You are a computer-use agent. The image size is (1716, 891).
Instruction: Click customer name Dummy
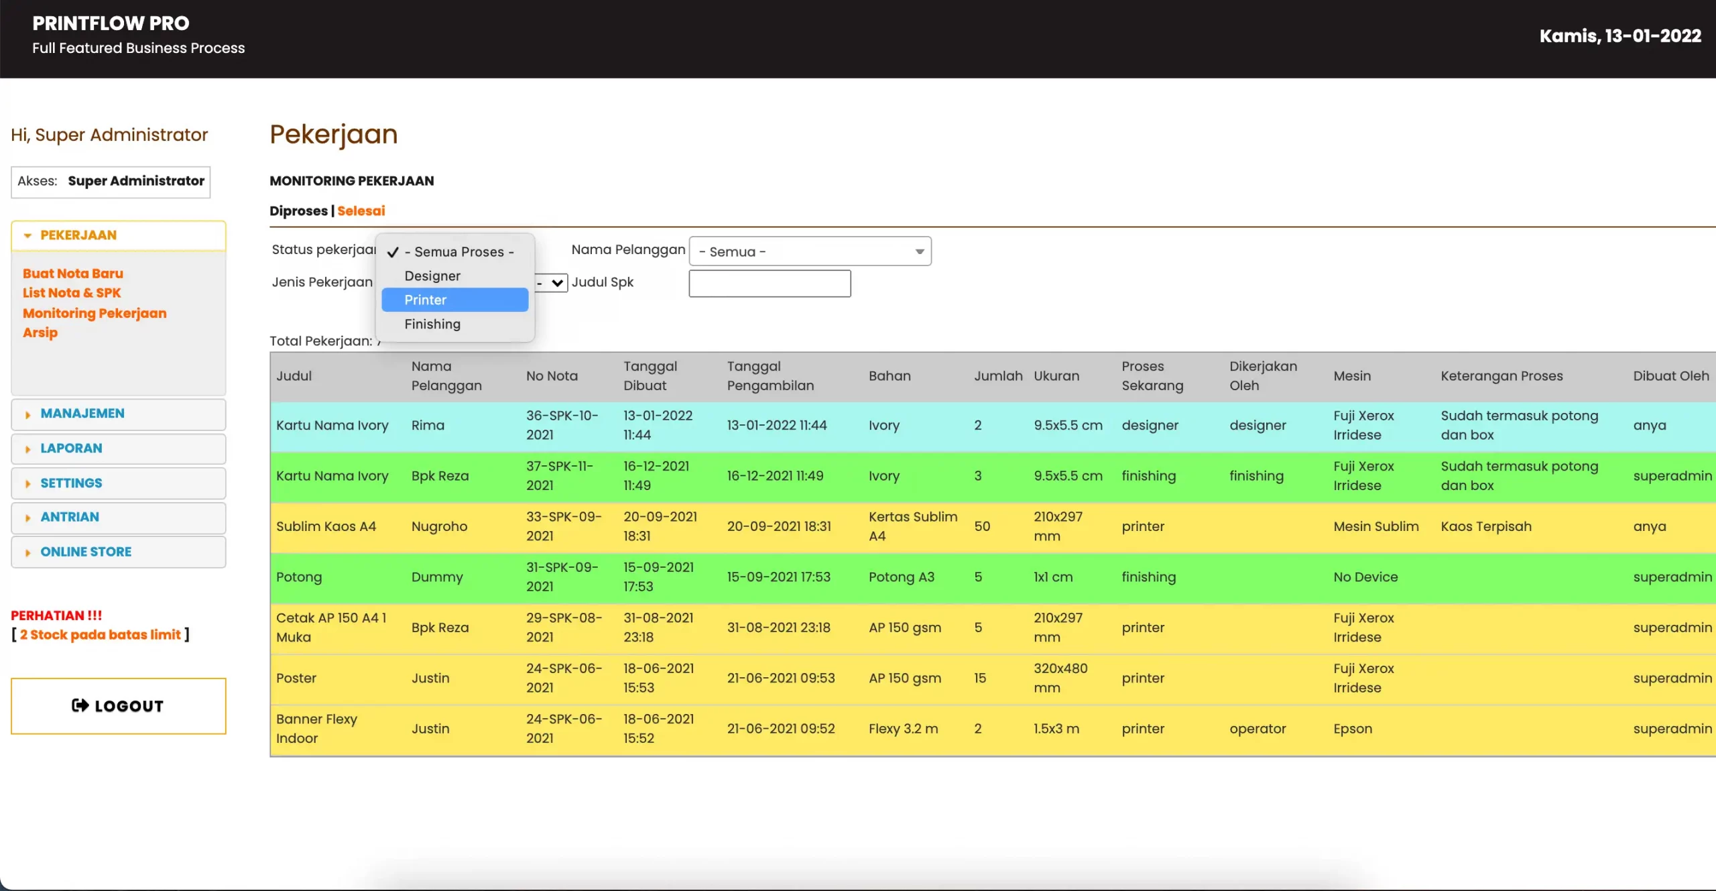[x=437, y=577]
